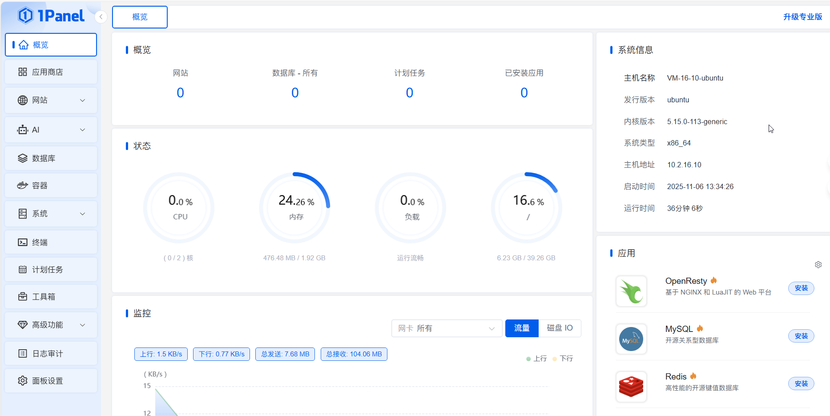Click the AI robot icon
The image size is (830, 416).
click(23, 130)
